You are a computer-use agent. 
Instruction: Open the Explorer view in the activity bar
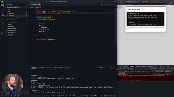pos(2,5)
